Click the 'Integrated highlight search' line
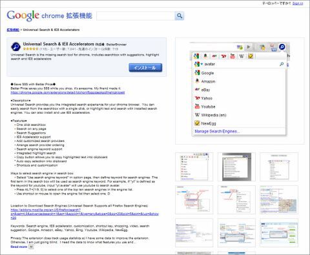Image resolution: width=310 pixels, height=255 pixels. (36, 153)
